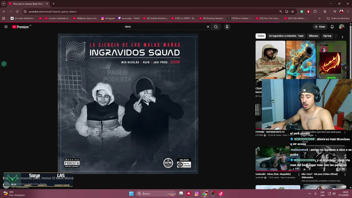Open the bookmarks star list icon
Image resolution: width=352 pixels, height=198 pixels.
click(x=325, y=12)
